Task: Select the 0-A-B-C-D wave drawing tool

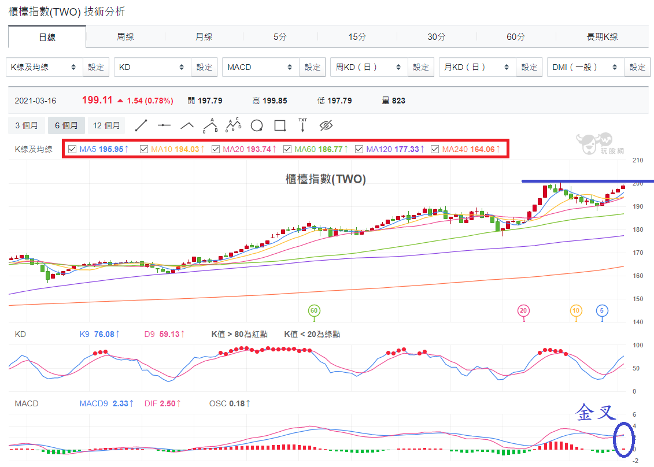Action: point(234,125)
